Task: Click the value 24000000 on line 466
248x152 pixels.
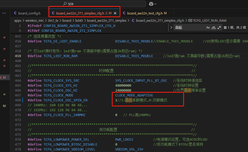Action: point(123,90)
